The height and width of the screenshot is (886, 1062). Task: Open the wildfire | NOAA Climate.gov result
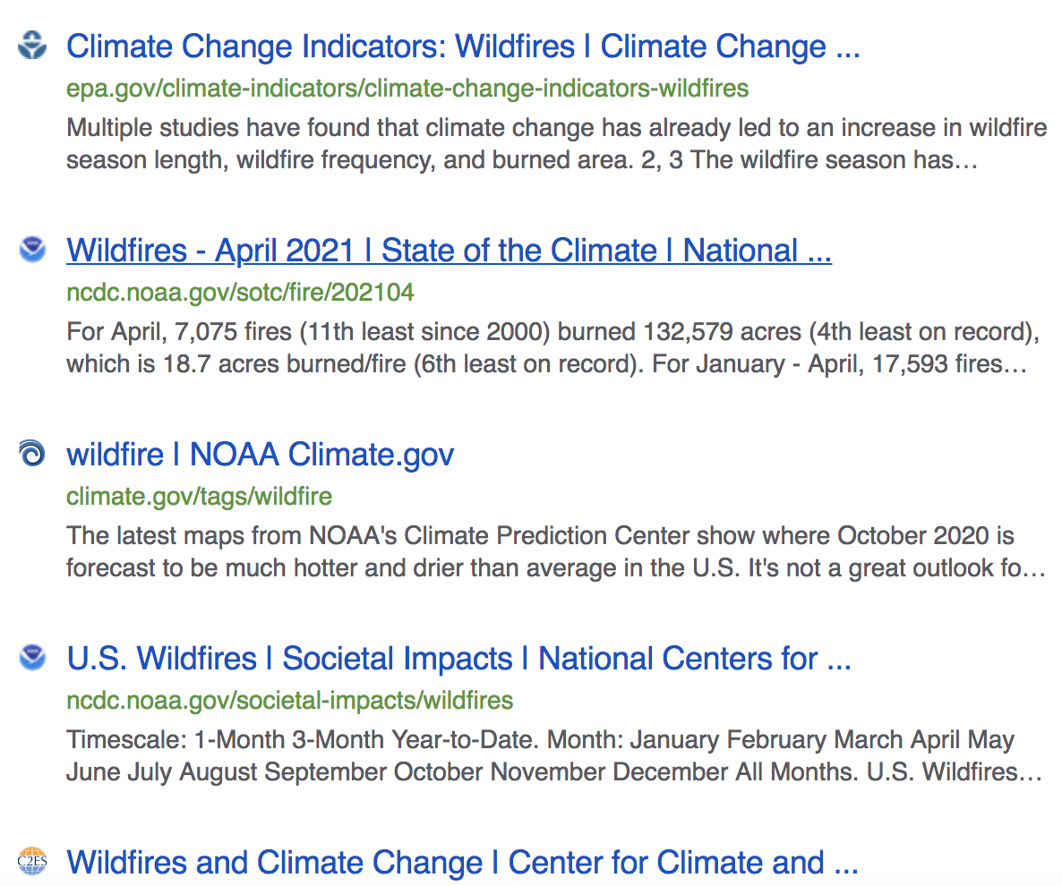click(260, 454)
